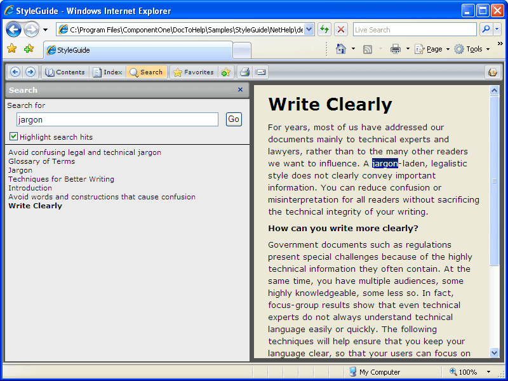The width and height of the screenshot is (508, 381).
Task: Click the icon at the help toolbar's end
Action: [x=493, y=72]
